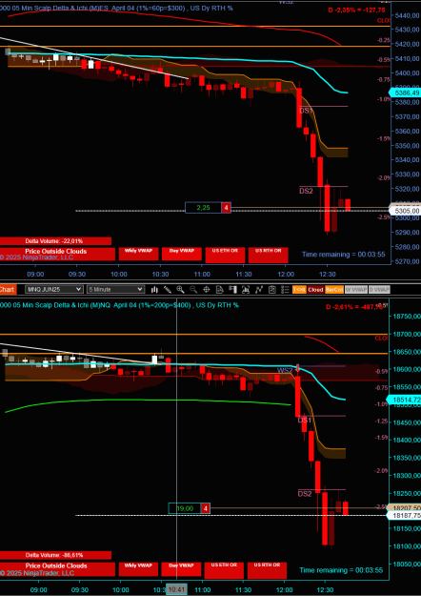Click the 5305,00 price marker
The image size is (421, 596).
tap(405, 211)
